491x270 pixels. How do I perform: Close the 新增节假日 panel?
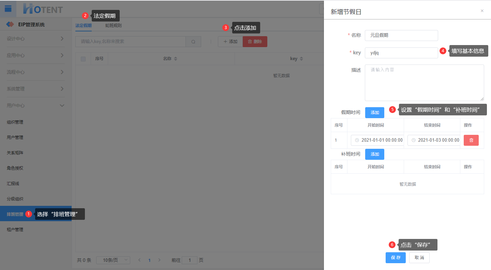click(482, 11)
